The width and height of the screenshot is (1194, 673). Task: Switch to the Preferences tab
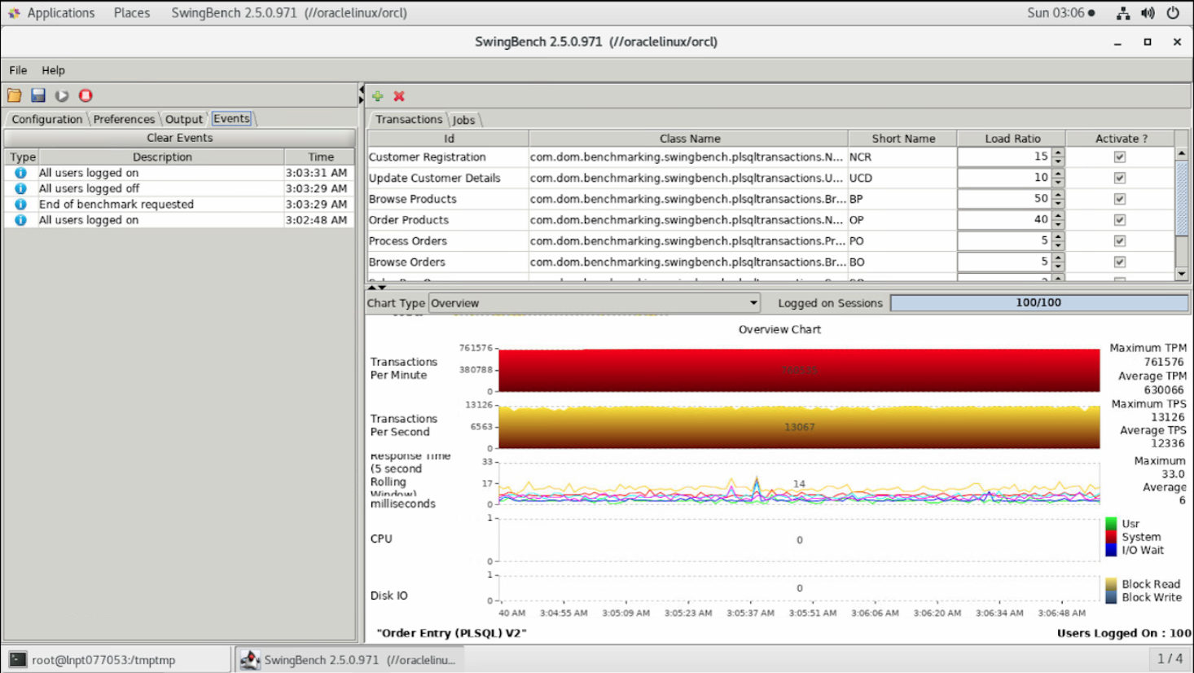(x=124, y=119)
